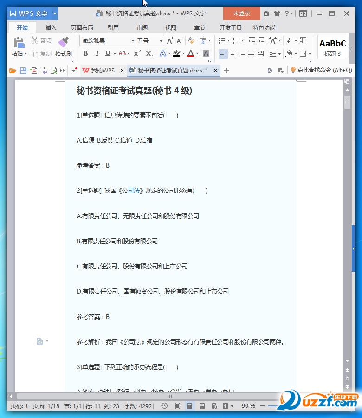Toggle strikethrough formatting
This screenshot has height=418, width=362.
pos(122,53)
